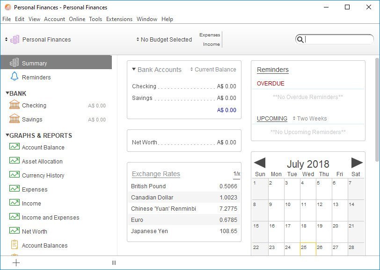Collapse the GRAPHS & REPORTS section
This screenshot has height=270, width=380.
click(7, 135)
